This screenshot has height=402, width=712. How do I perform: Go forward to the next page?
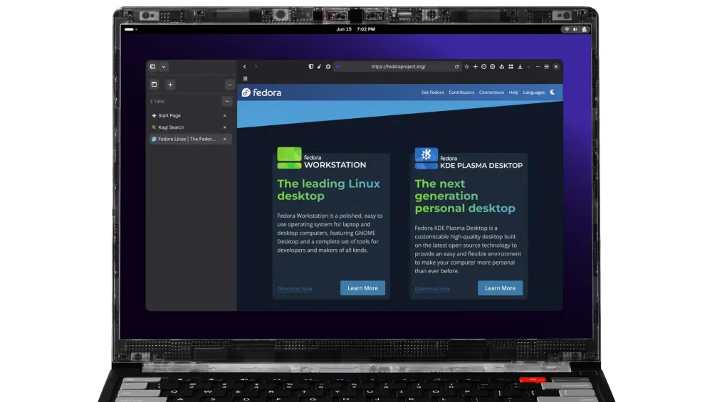pos(256,67)
